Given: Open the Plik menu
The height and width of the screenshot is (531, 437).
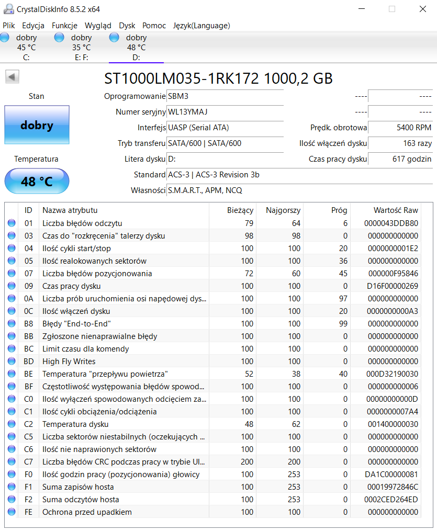Looking at the screenshot, I should tap(9, 25).
